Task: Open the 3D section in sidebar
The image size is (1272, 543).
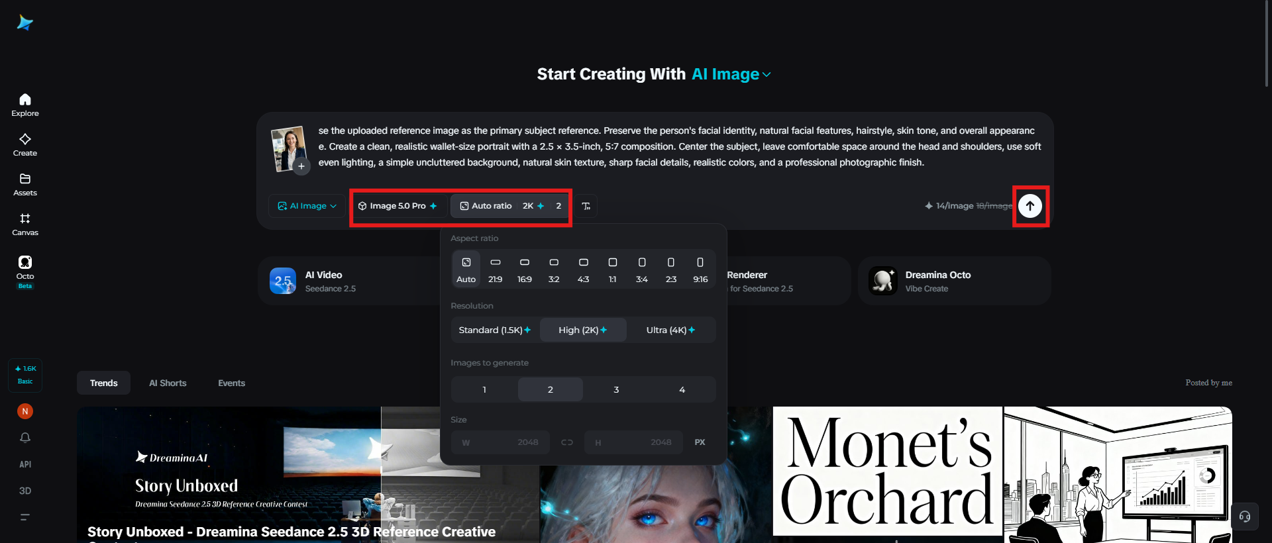Action: click(25, 491)
